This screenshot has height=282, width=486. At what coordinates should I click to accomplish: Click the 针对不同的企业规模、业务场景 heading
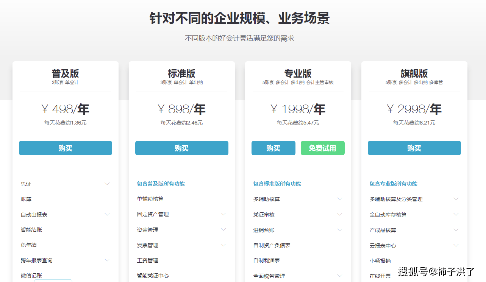pyautogui.click(x=239, y=18)
